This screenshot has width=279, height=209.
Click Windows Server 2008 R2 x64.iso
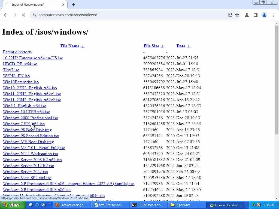(x=32, y=160)
